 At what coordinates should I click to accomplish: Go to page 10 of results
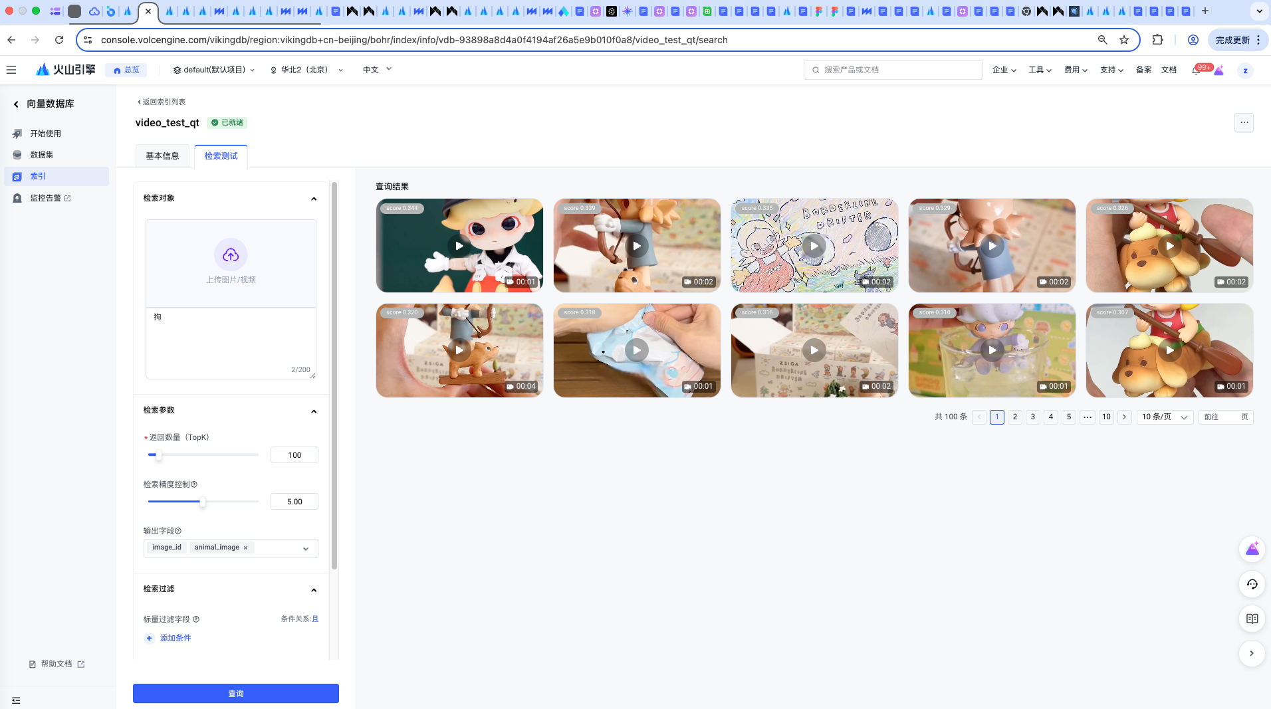point(1106,417)
